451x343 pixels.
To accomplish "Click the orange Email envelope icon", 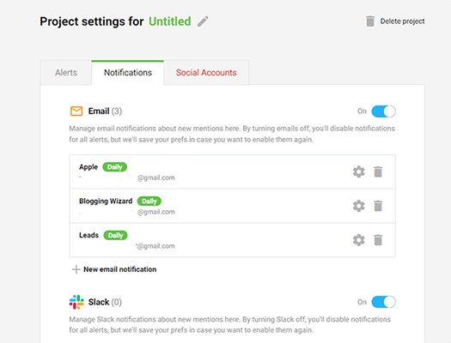I will click(x=76, y=111).
